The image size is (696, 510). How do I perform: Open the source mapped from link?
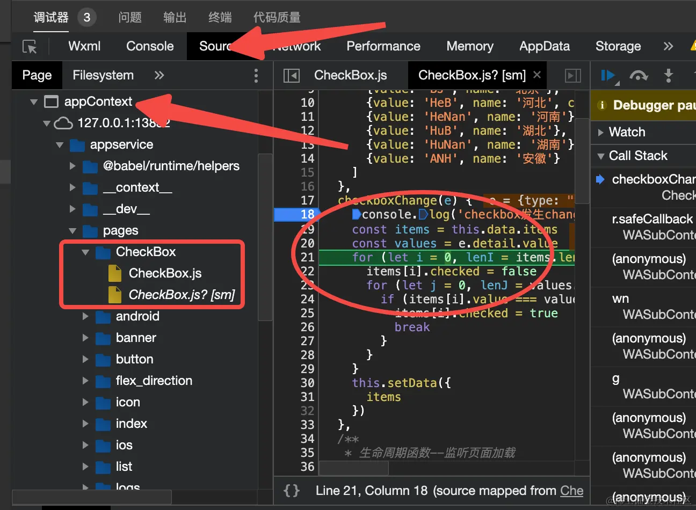pyautogui.click(x=571, y=491)
